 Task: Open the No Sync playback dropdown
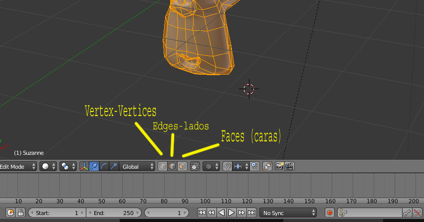point(288,213)
